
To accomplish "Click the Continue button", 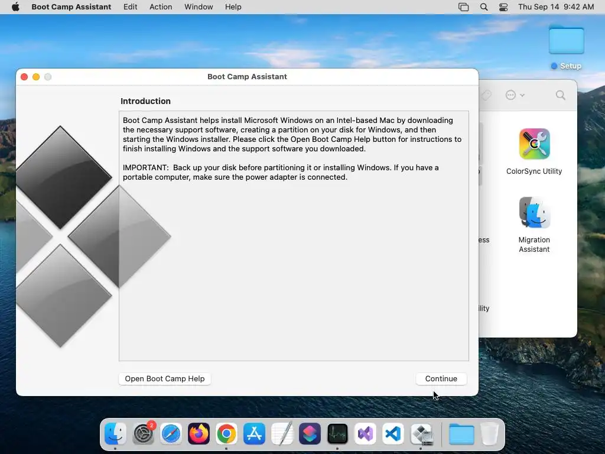I will (441, 379).
